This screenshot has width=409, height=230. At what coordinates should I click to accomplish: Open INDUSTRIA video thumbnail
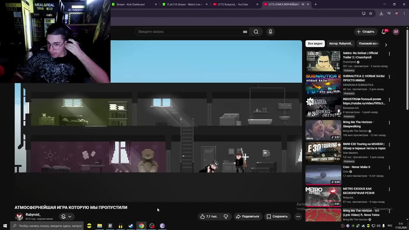coord(323,107)
